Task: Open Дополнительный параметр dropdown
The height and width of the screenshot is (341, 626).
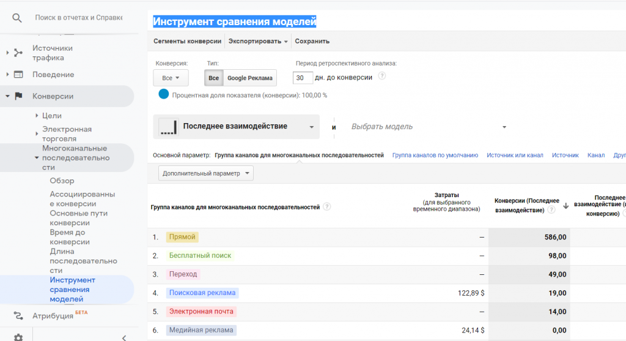Action: coord(206,173)
